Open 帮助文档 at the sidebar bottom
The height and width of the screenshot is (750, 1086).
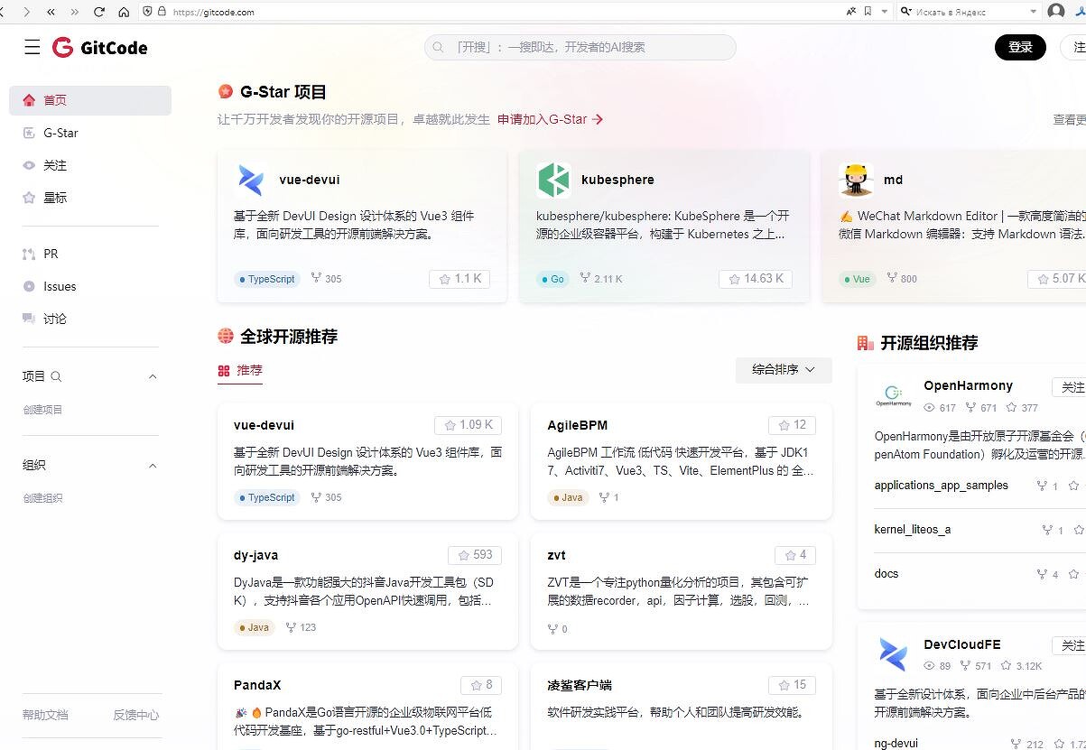(x=45, y=715)
